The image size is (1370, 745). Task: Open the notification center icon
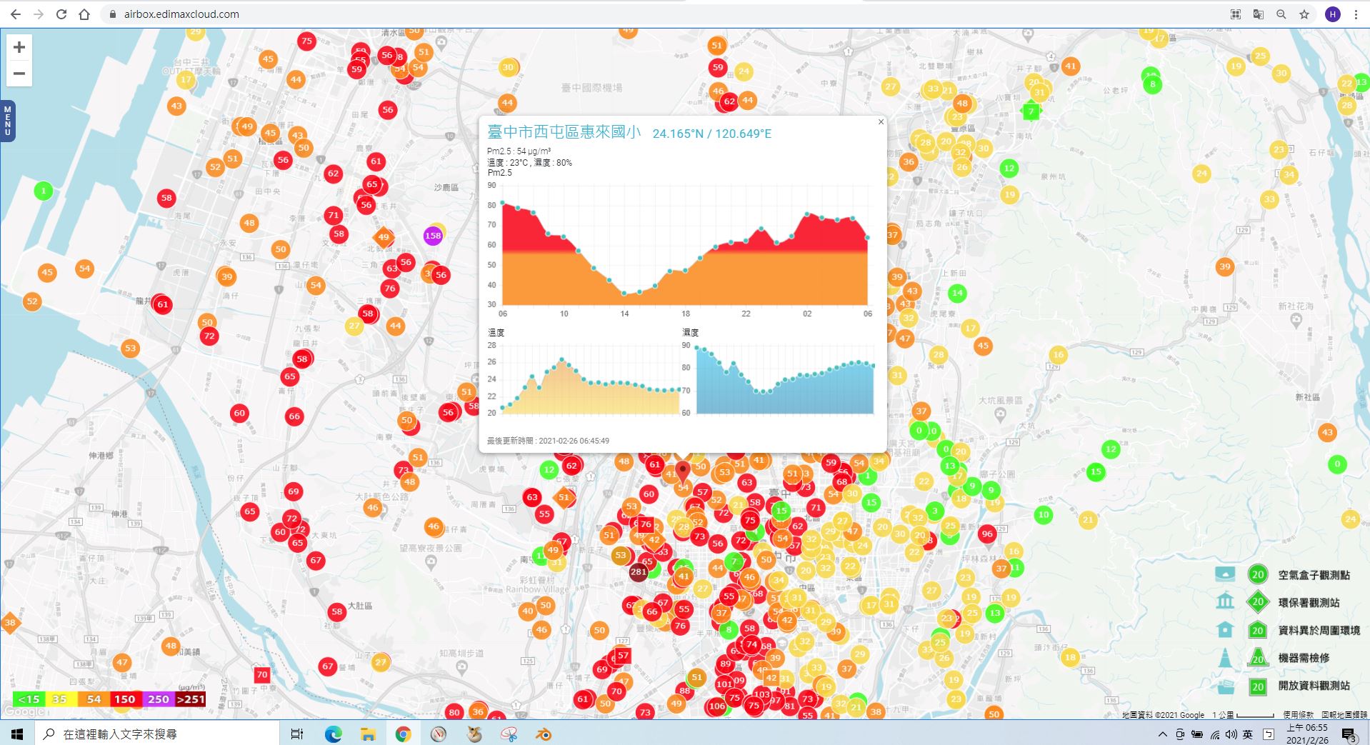click(1349, 734)
